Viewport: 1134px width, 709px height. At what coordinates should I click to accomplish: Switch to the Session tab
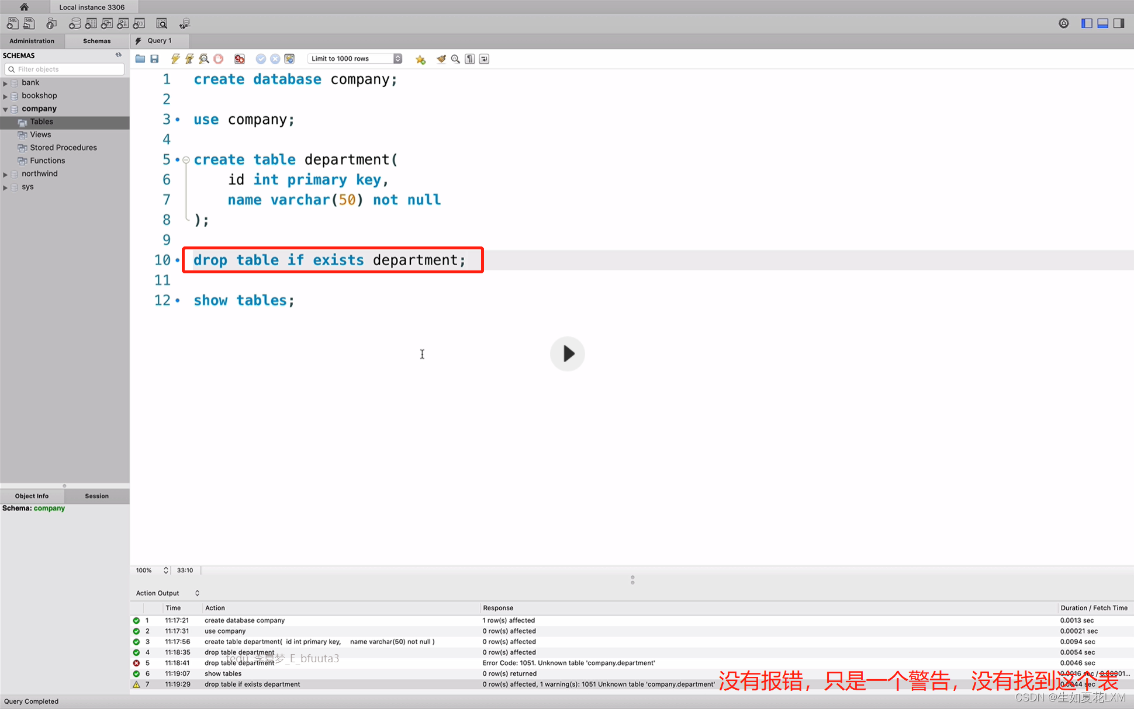[97, 496]
